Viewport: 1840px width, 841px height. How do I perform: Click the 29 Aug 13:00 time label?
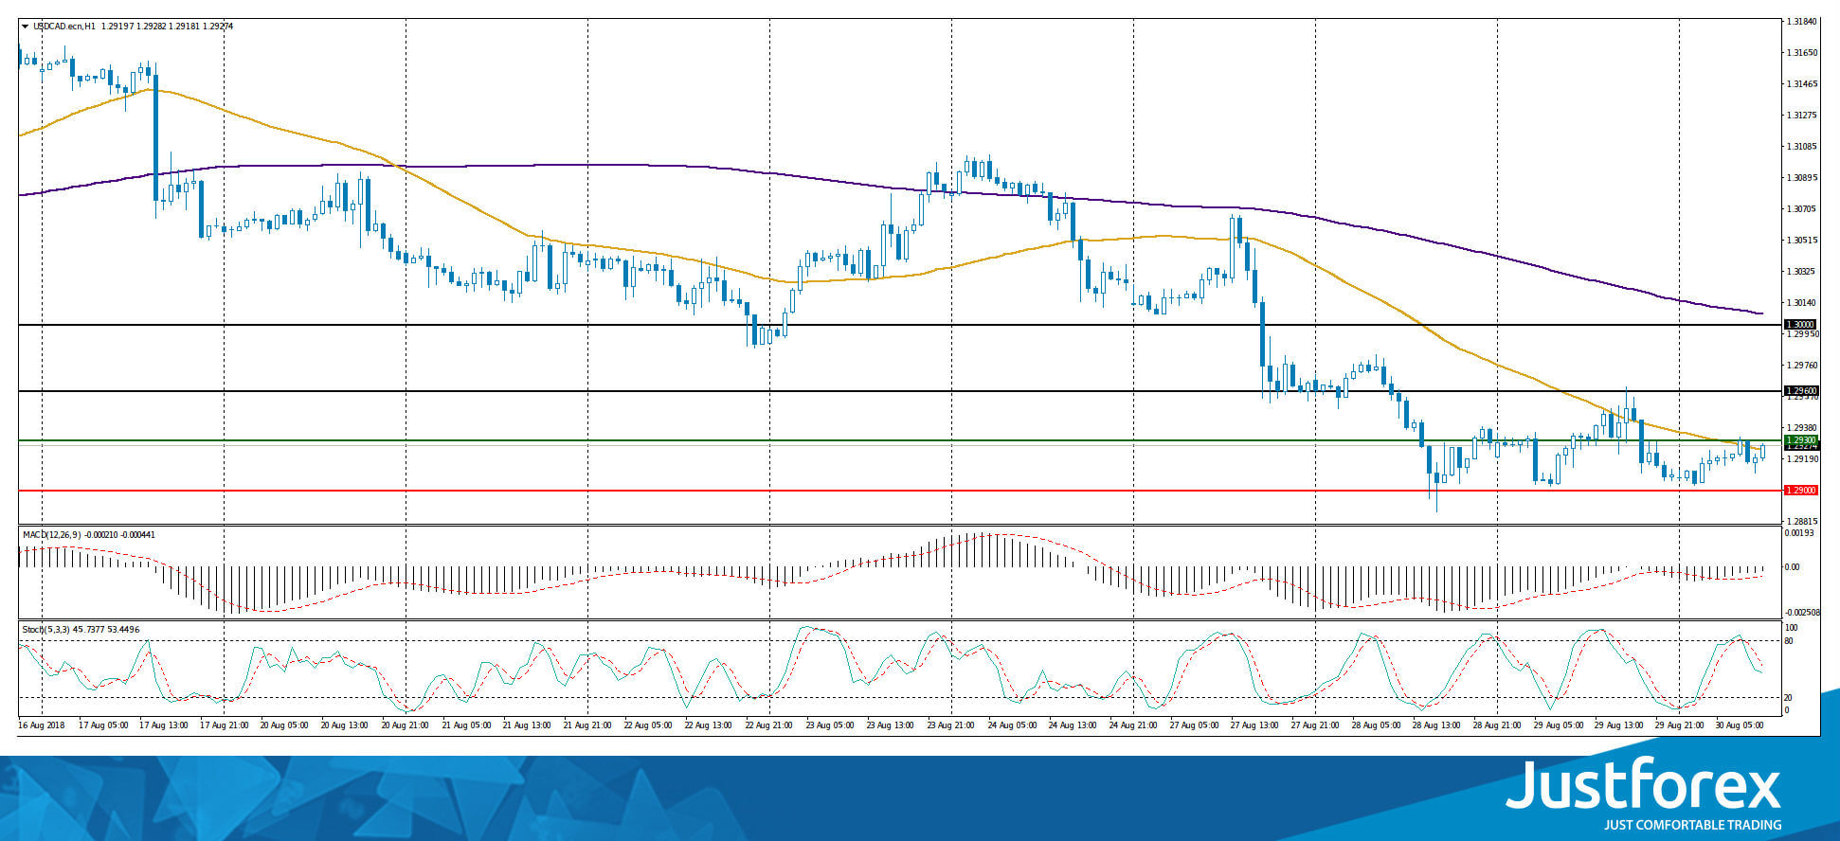click(x=1618, y=725)
